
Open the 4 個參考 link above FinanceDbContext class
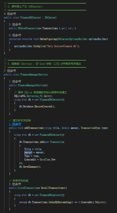point(10,14)
